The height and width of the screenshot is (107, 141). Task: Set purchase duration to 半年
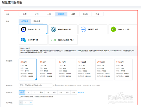click(41, 92)
